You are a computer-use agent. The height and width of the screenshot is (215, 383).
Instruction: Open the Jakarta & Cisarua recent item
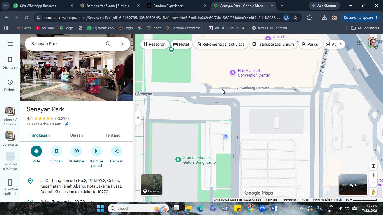click(x=10, y=116)
